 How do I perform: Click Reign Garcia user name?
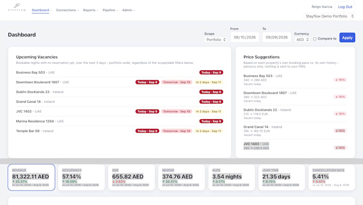tap(322, 7)
